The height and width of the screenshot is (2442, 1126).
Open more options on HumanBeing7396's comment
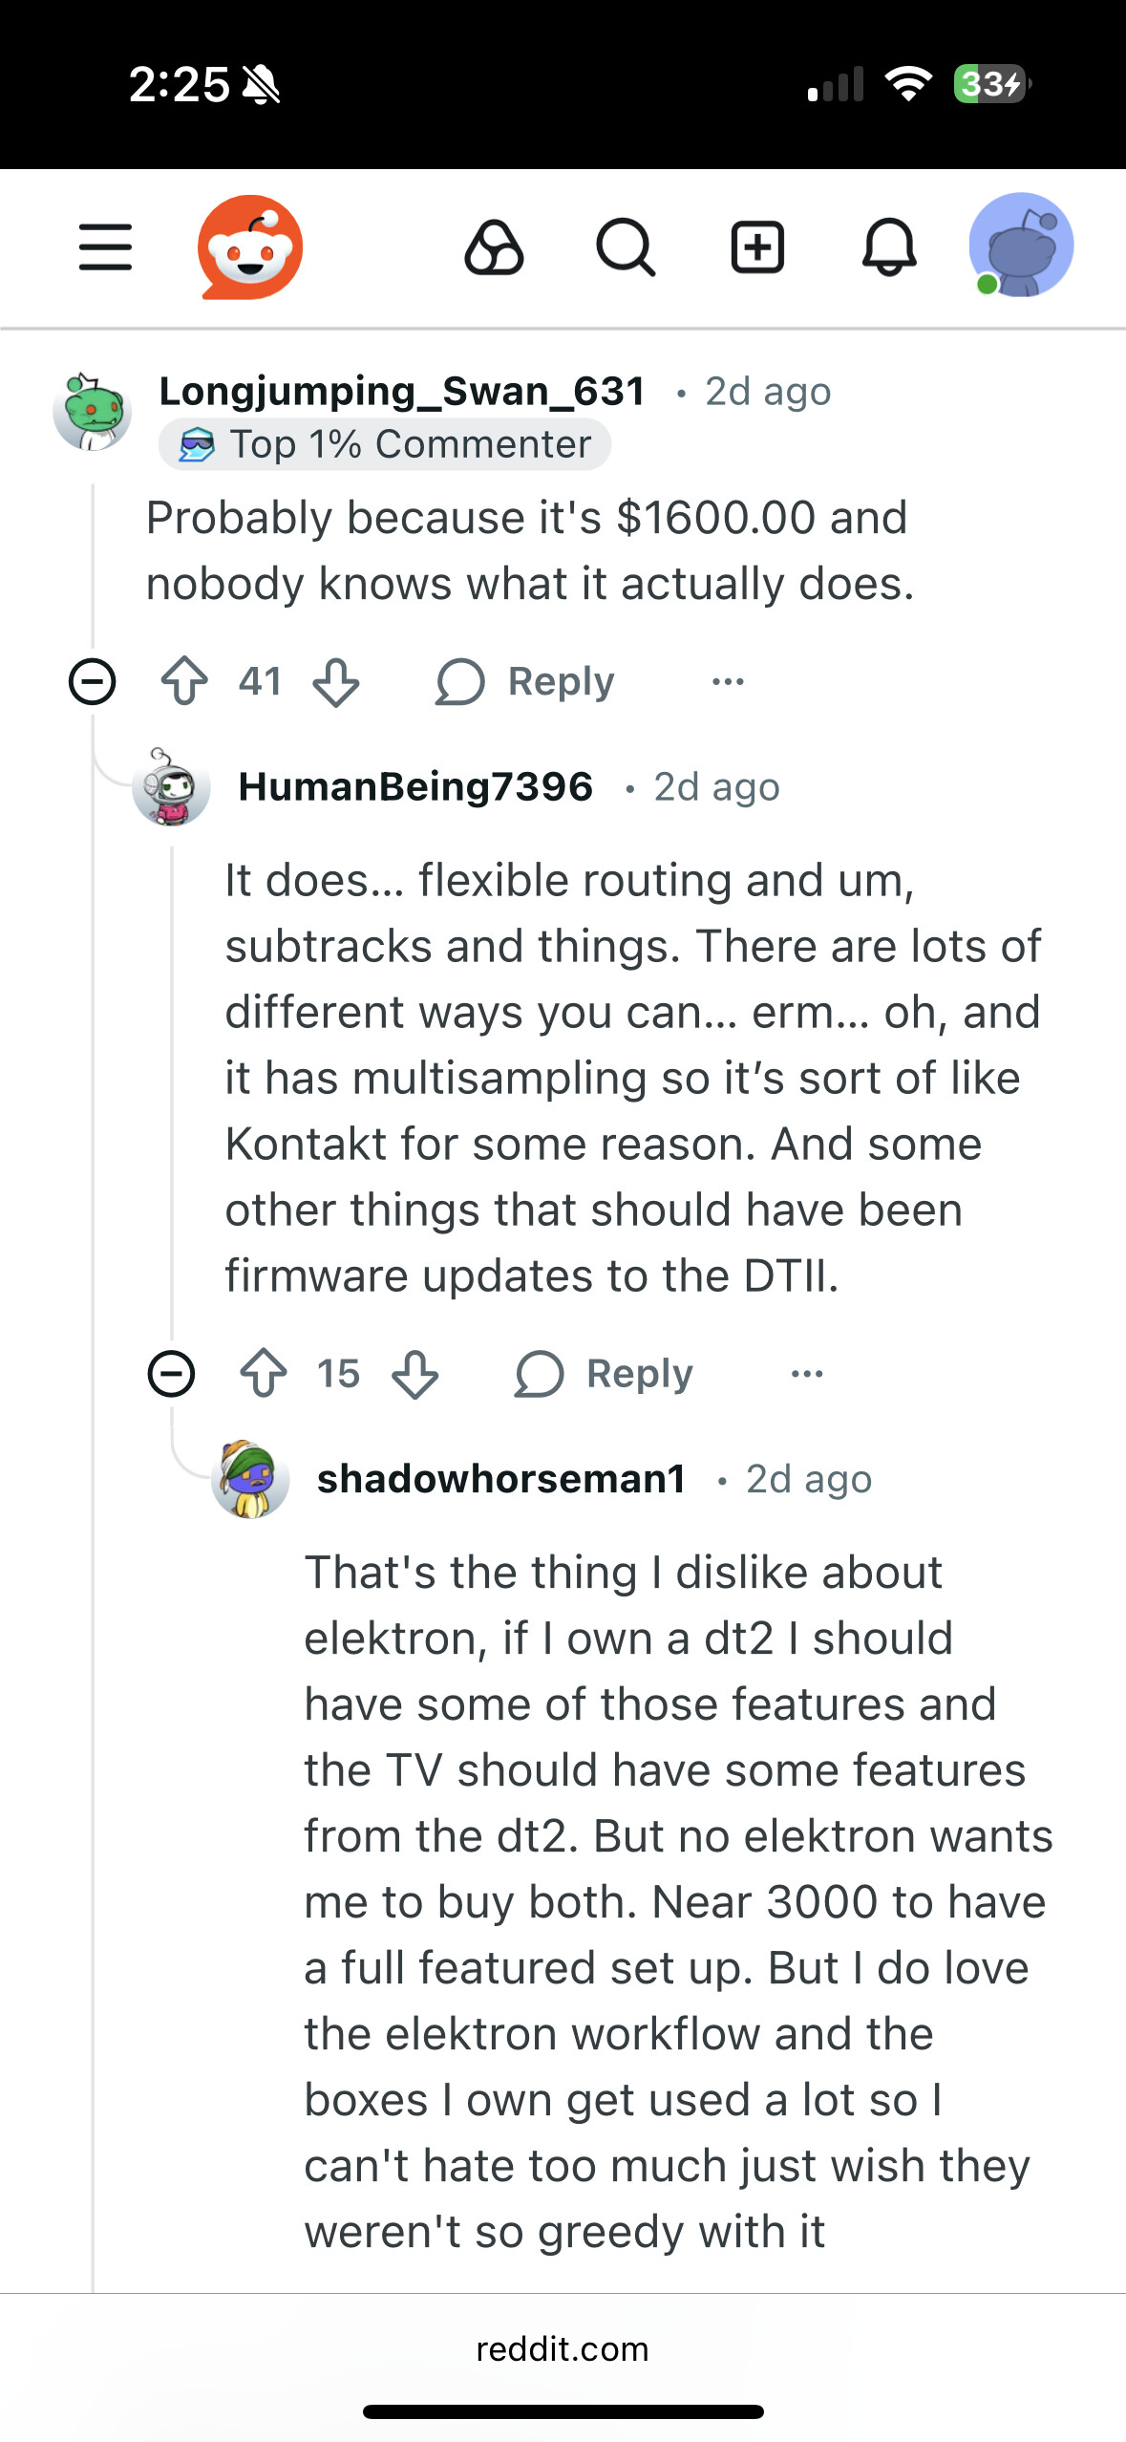(x=807, y=1374)
